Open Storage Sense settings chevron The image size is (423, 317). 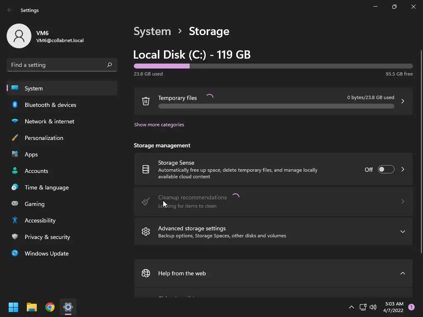tap(402, 169)
